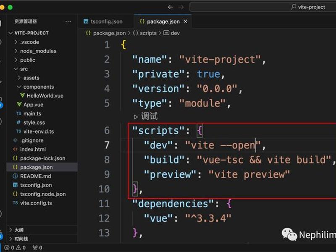The height and width of the screenshot is (252, 336).
Task: Open errors and warnings status indicator
Action: pos(15,248)
